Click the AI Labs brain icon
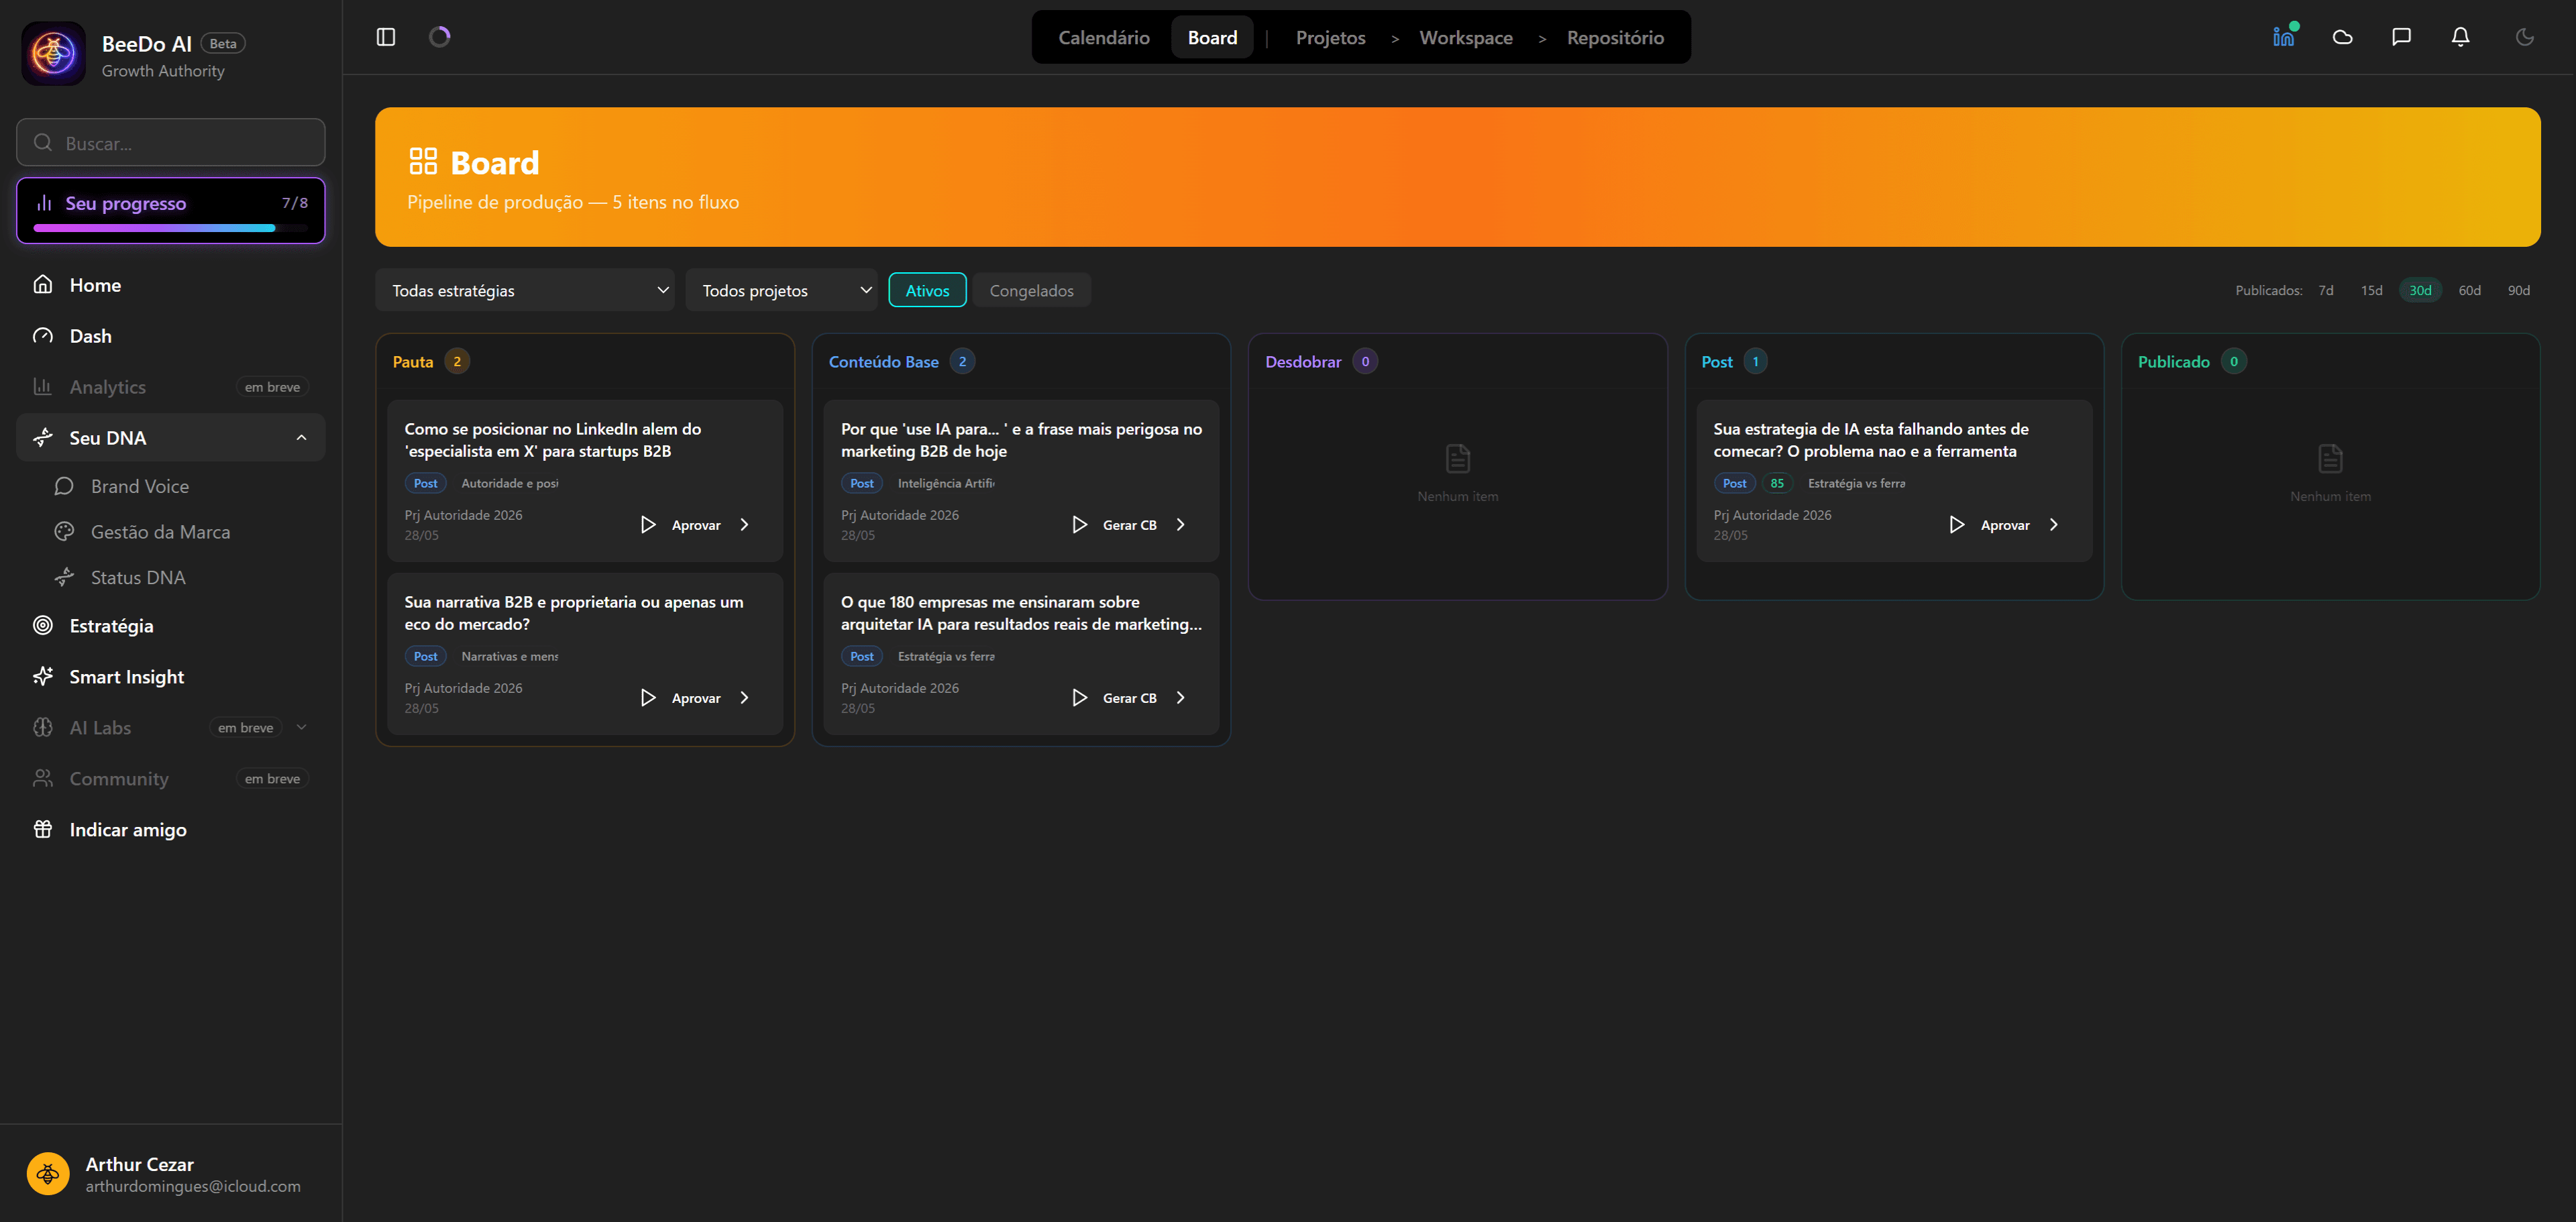The height and width of the screenshot is (1222, 2576). [x=43, y=728]
